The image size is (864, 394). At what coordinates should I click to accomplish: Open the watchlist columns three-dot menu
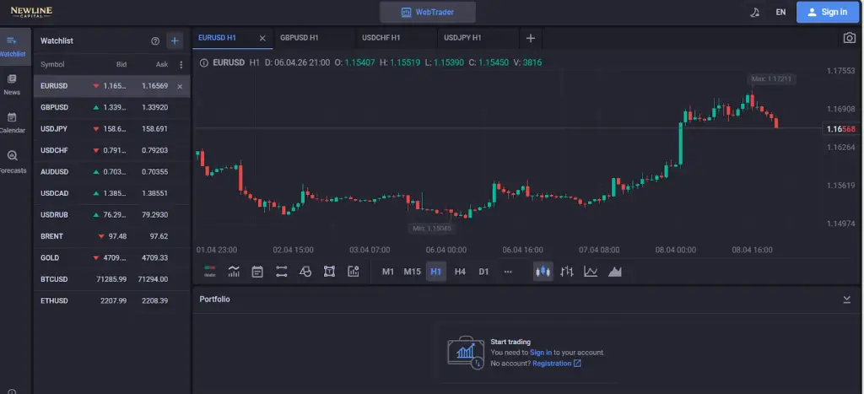coord(181,64)
